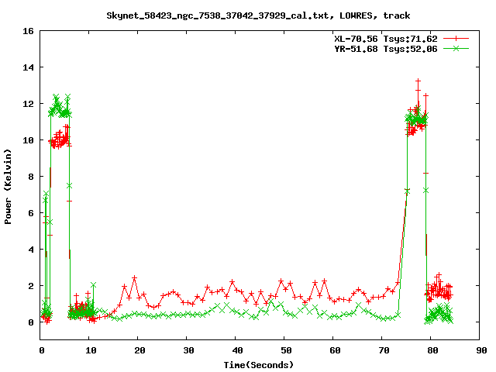Click the y-axis tick label 10
The image size is (496, 372).
coord(28,140)
